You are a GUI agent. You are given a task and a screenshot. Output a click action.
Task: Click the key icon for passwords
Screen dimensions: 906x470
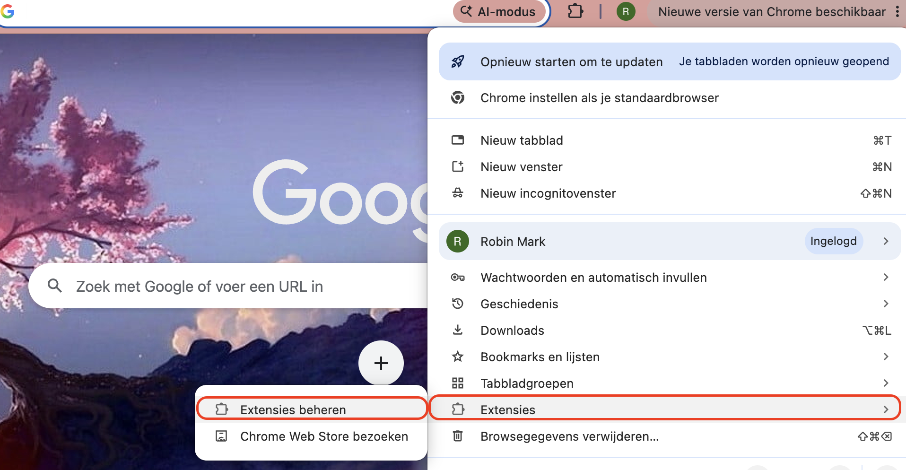(458, 278)
